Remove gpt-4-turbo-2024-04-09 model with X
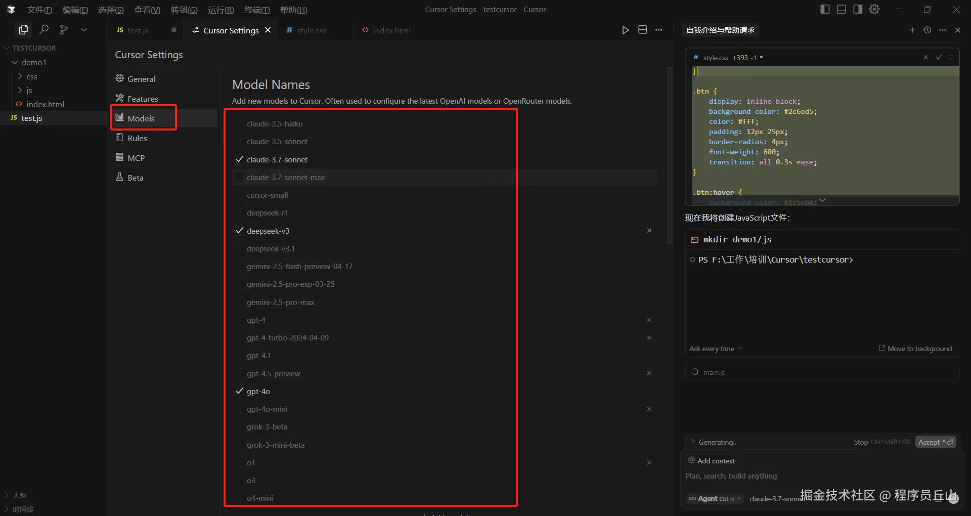Screen dimensions: 971x516 click(x=649, y=337)
